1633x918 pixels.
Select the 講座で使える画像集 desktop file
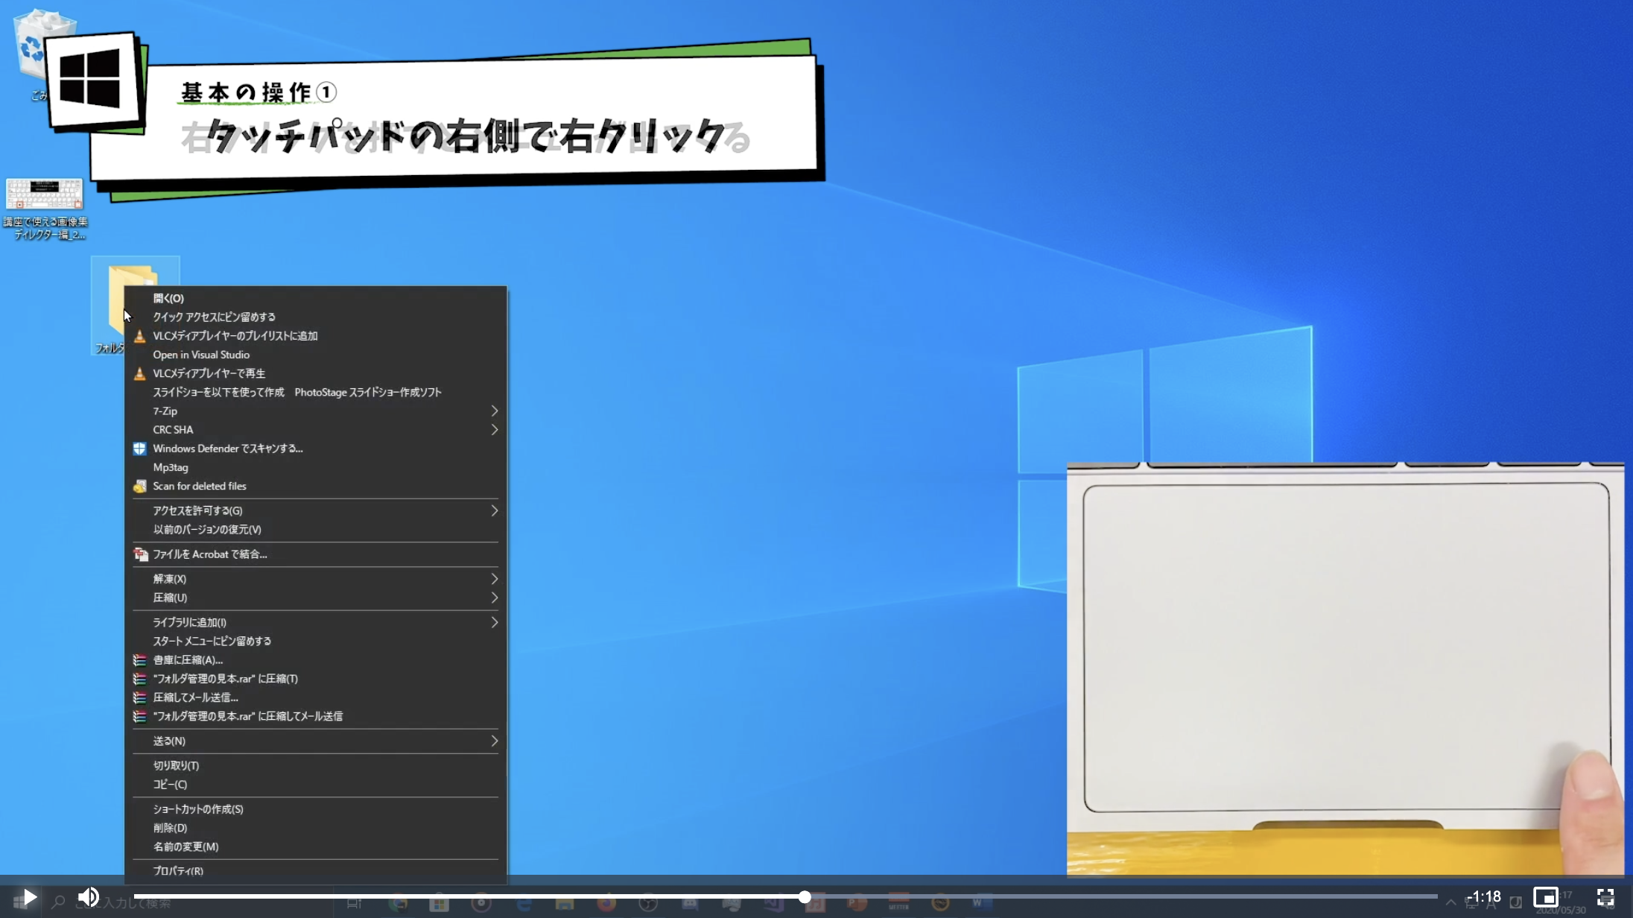(45, 209)
